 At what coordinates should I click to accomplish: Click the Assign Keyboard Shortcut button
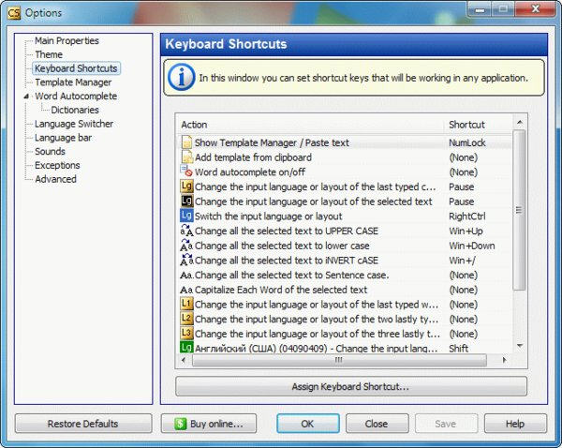pos(351,386)
